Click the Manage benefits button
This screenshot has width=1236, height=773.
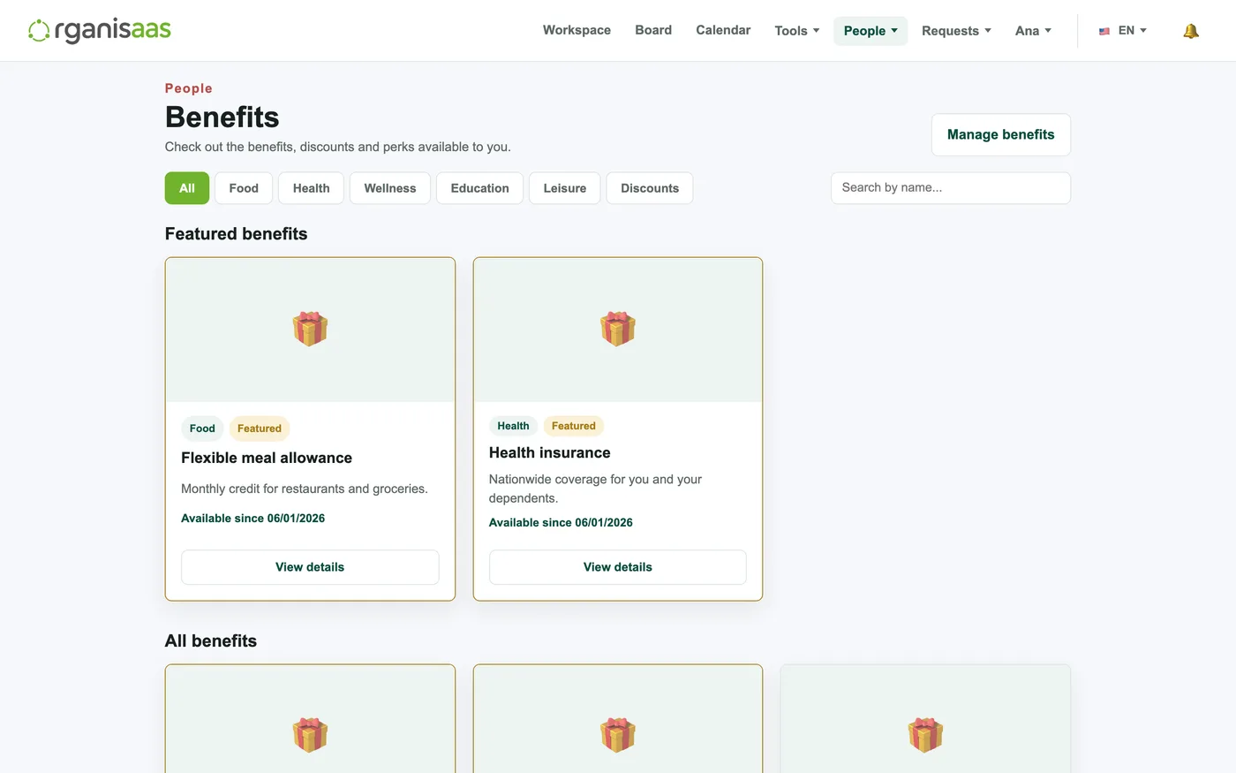click(1001, 135)
